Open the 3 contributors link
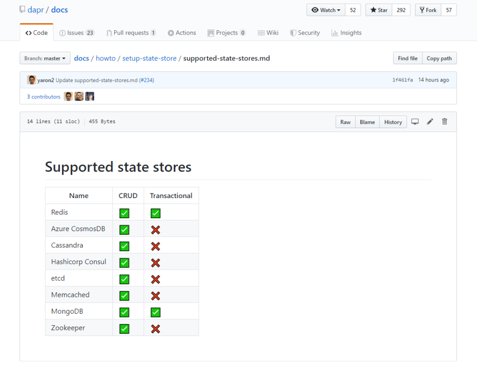Viewport: 477px width, 377px height. [x=43, y=96]
